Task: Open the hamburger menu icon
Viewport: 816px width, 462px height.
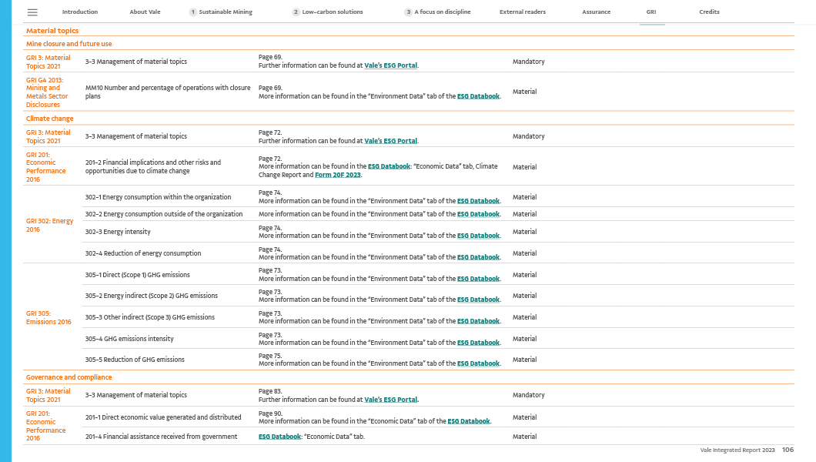Action: point(32,12)
